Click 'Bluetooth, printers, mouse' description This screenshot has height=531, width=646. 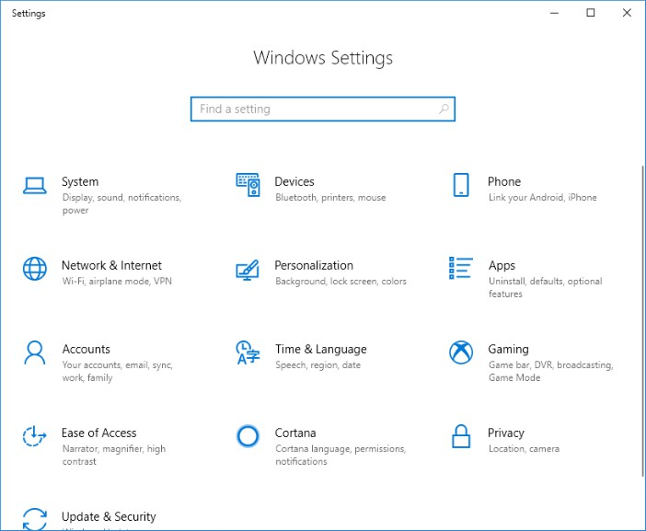(330, 198)
